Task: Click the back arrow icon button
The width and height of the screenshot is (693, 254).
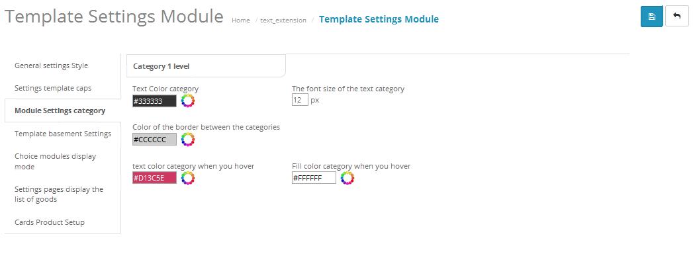Action: click(x=676, y=17)
